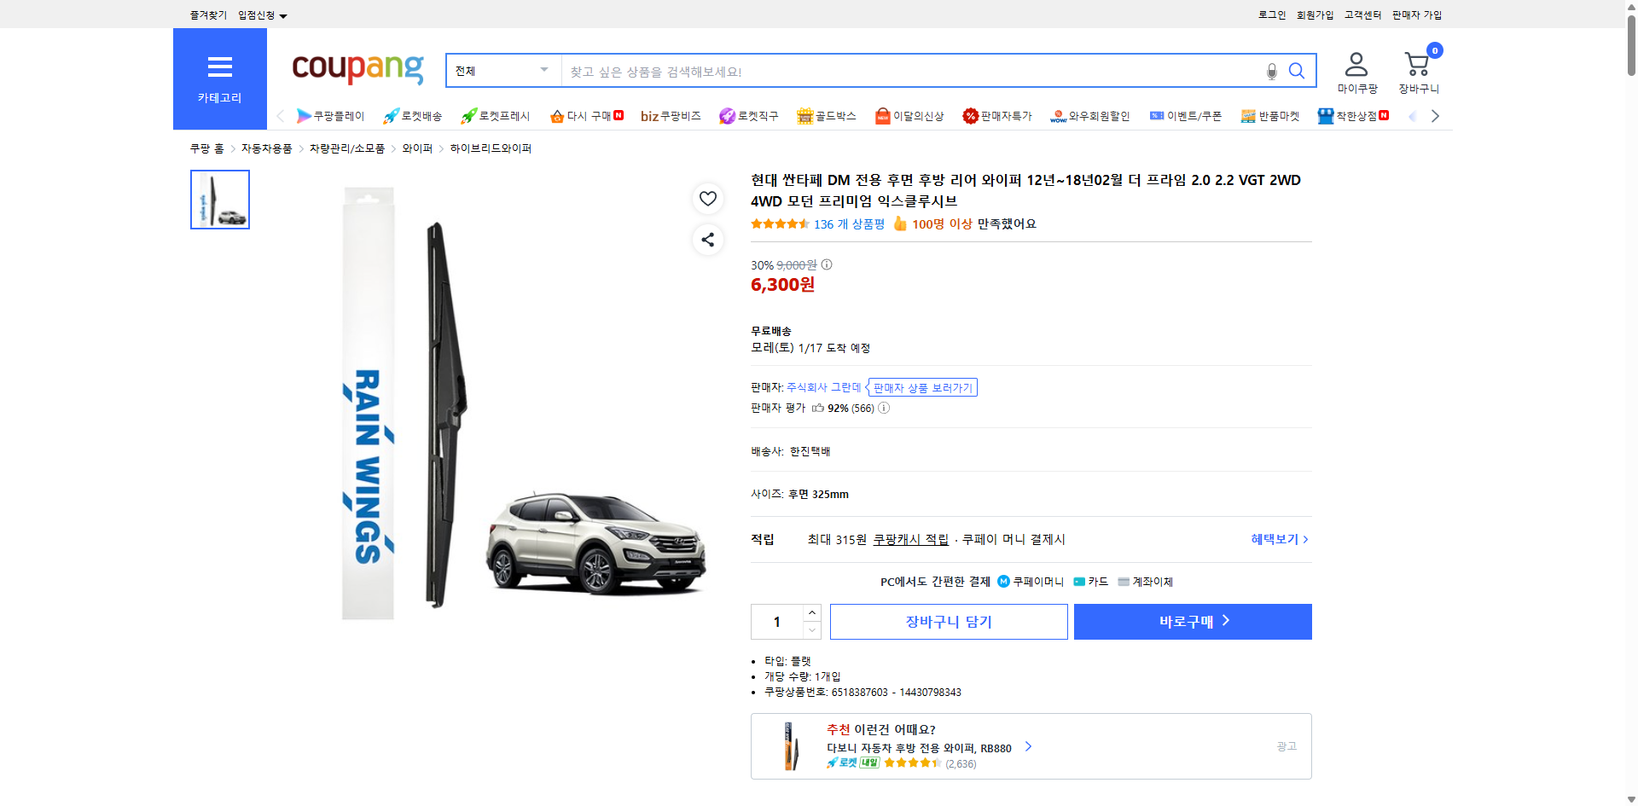Increase quantity using the stepper arrow
The image size is (1638, 806).
click(x=810, y=612)
